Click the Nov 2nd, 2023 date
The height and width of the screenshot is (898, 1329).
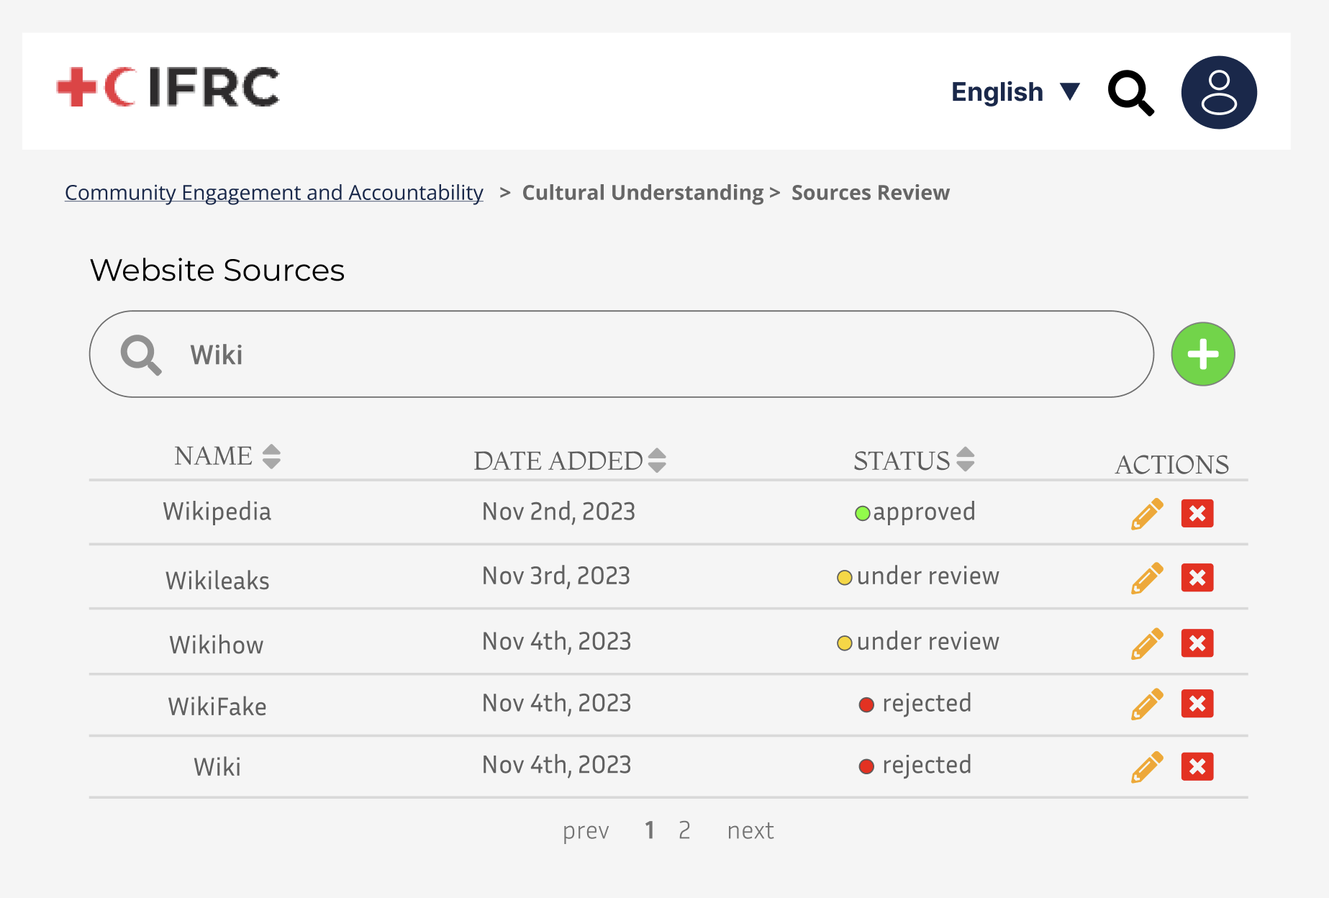pos(558,512)
